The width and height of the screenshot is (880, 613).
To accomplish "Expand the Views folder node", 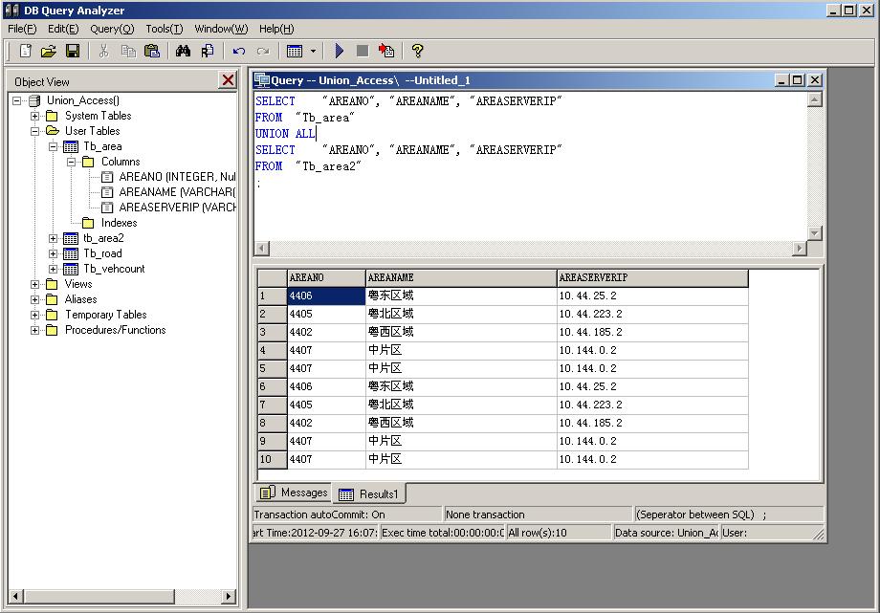I will [35, 284].
